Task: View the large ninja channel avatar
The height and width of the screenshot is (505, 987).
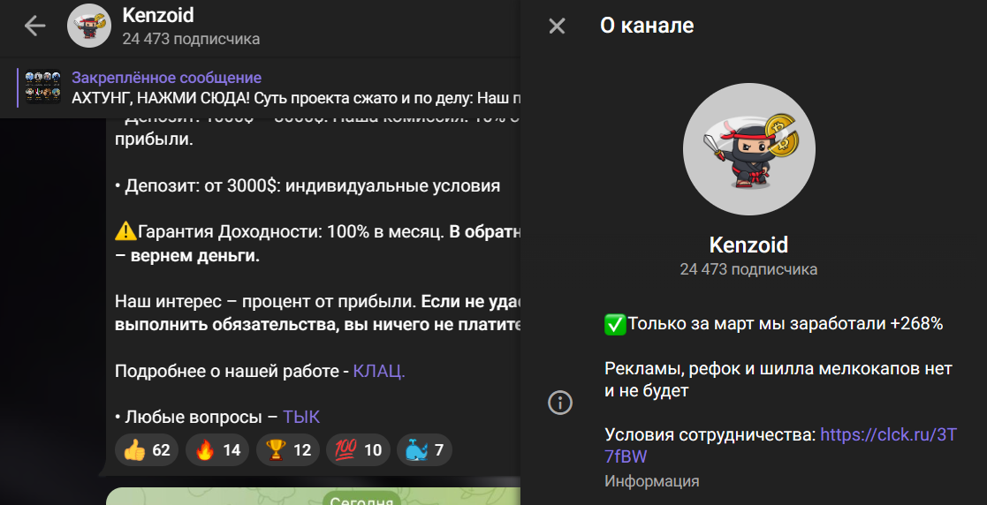Action: [x=749, y=150]
